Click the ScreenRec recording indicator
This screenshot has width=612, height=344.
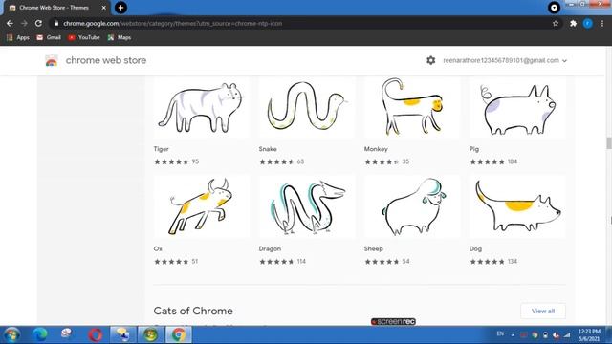point(393,321)
